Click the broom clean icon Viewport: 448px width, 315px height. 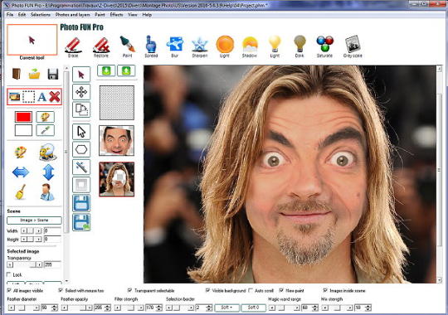21,191
